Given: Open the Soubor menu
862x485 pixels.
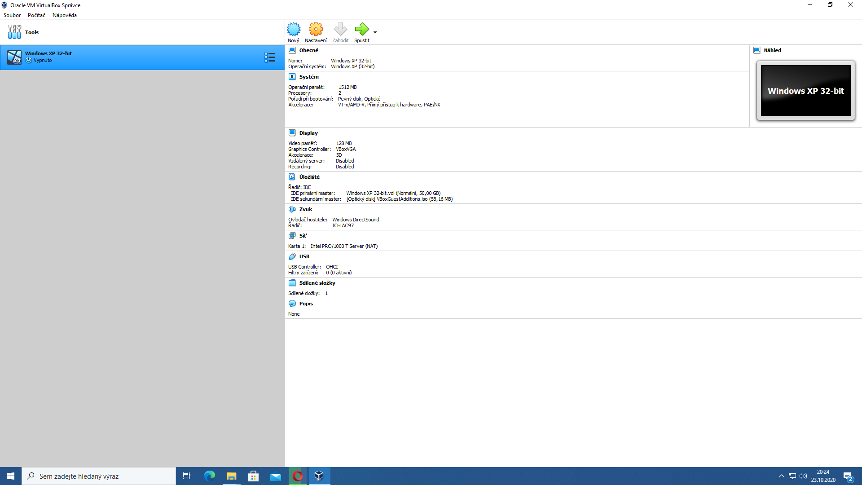Looking at the screenshot, I should [12, 15].
